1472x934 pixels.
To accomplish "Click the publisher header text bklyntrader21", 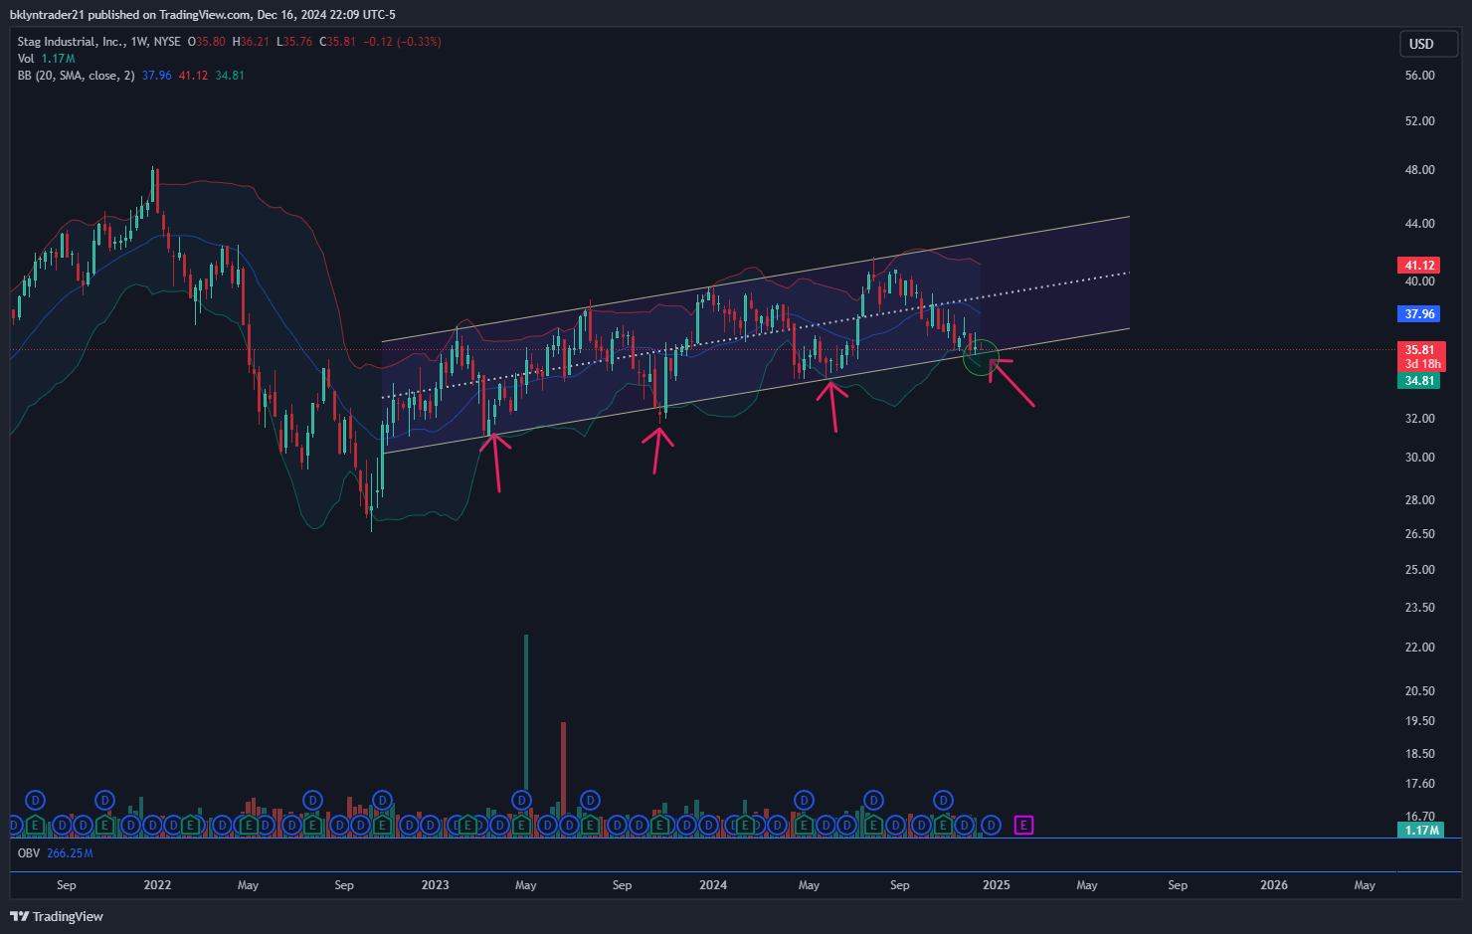I will (47, 15).
